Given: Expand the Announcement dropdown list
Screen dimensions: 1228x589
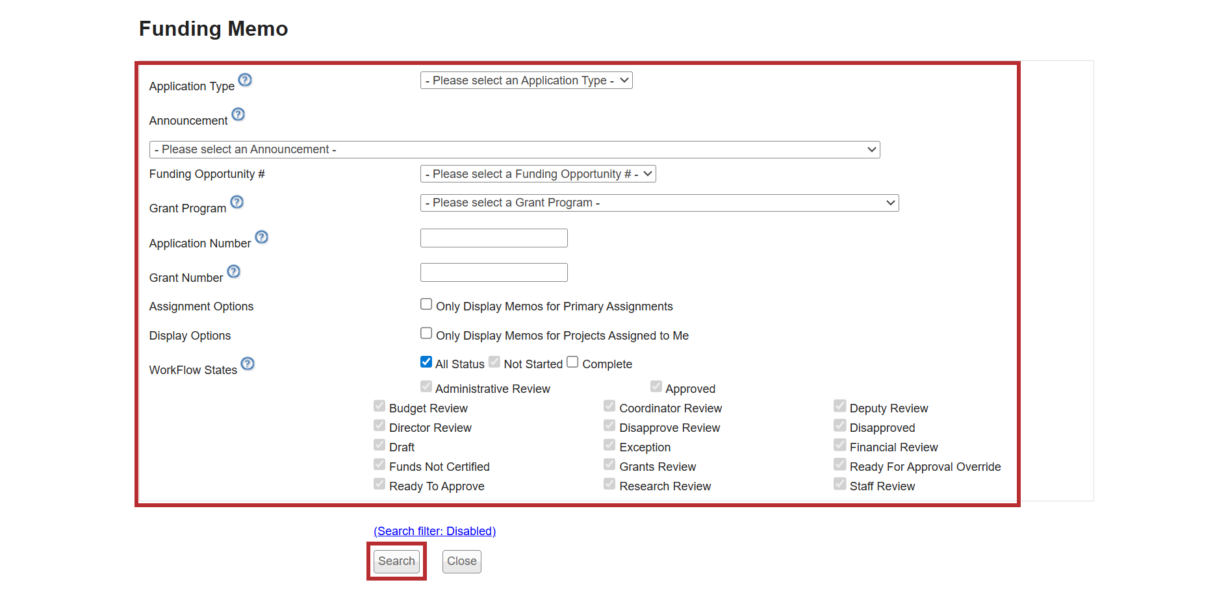Looking at the screenshot, I should click(x=514, y=149).
